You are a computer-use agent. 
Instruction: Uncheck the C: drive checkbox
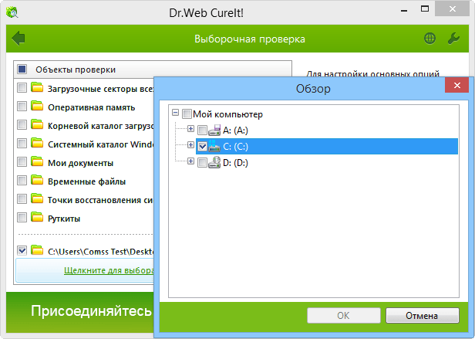click(x=202, y=147)
